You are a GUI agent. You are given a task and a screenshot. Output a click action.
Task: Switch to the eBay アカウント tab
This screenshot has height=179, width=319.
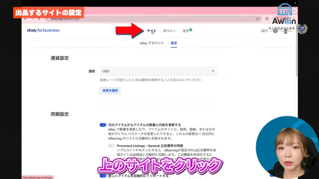(152, 43)
